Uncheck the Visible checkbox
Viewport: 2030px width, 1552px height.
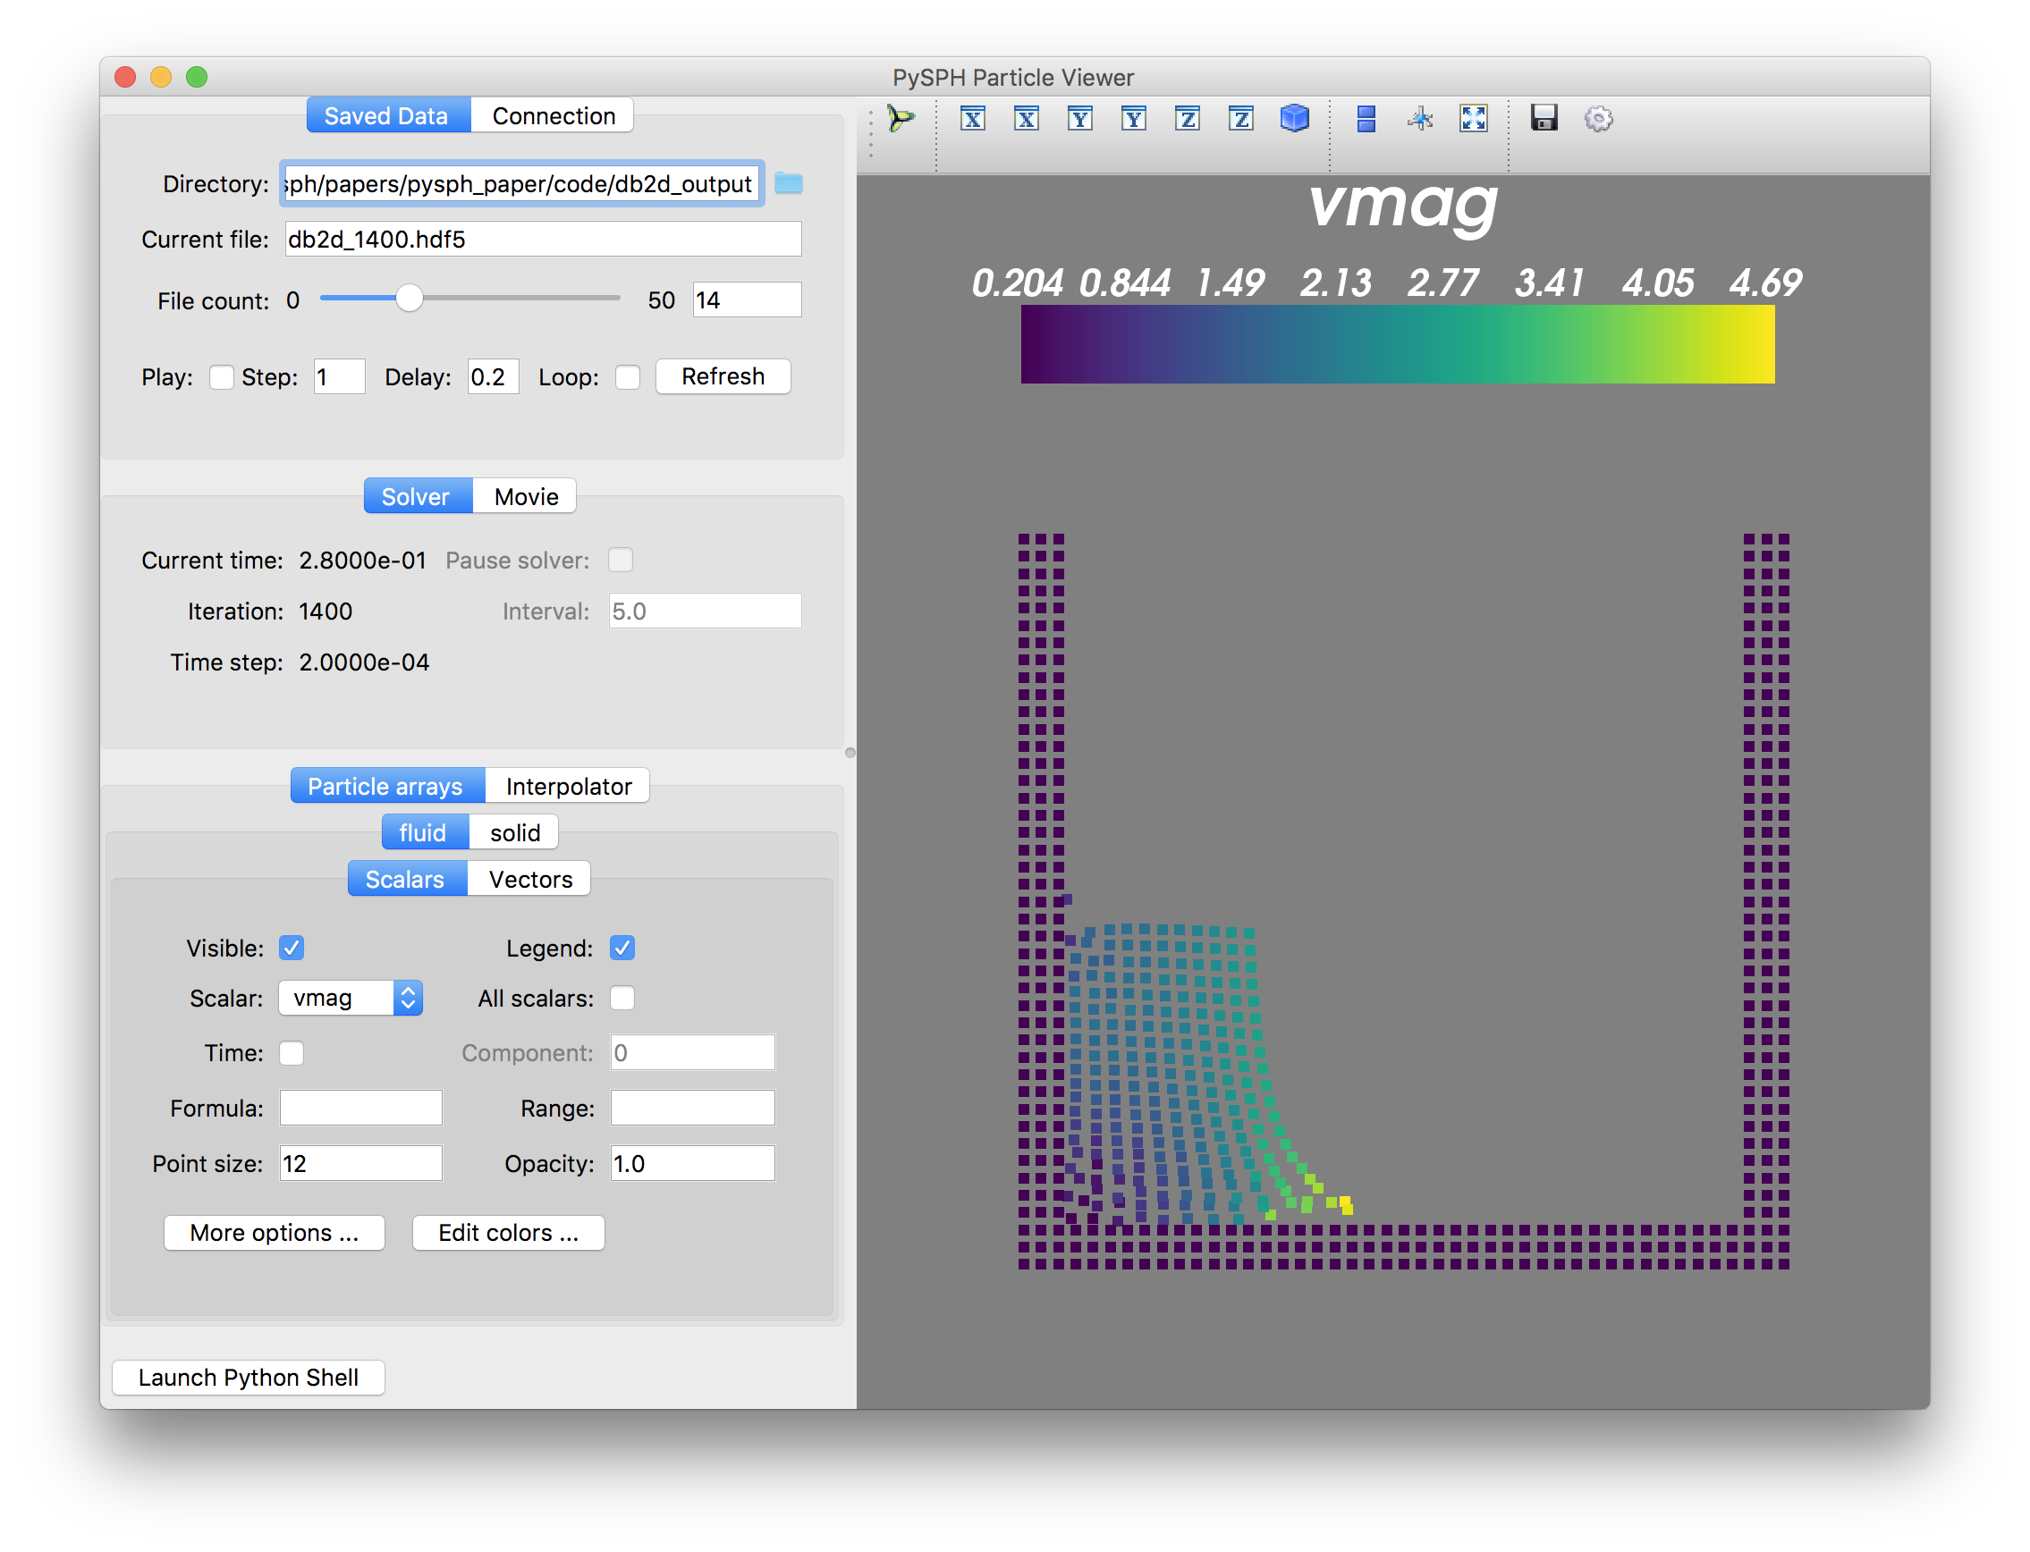pyautogui.click(x=292, y=948)
